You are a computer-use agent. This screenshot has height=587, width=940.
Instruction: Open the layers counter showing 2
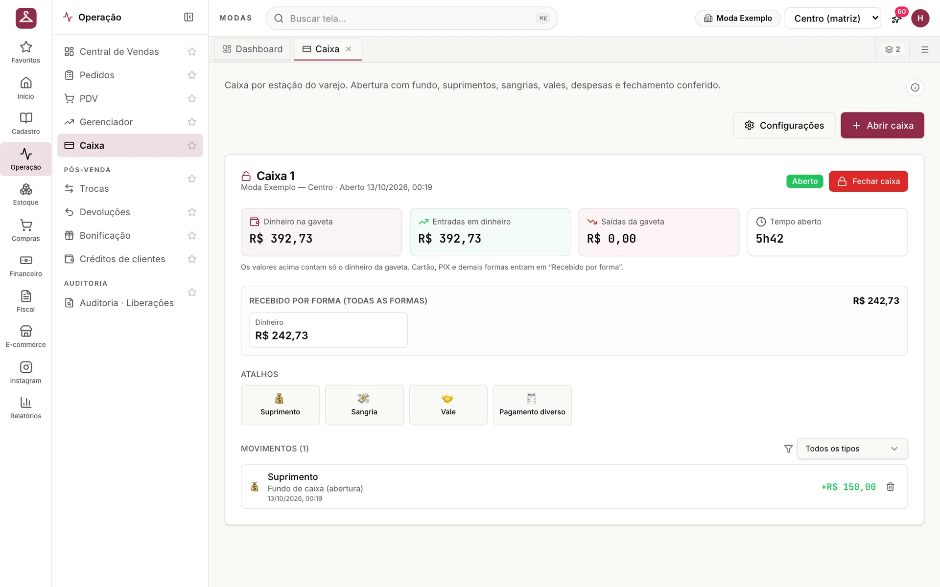(x=893, y=49)
